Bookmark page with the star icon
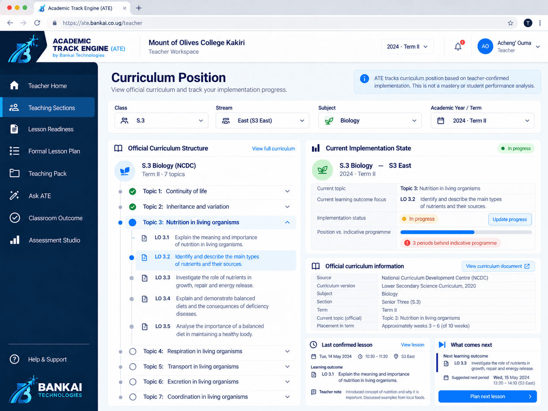Screen dimensions: 548x411 click(511, 23)
